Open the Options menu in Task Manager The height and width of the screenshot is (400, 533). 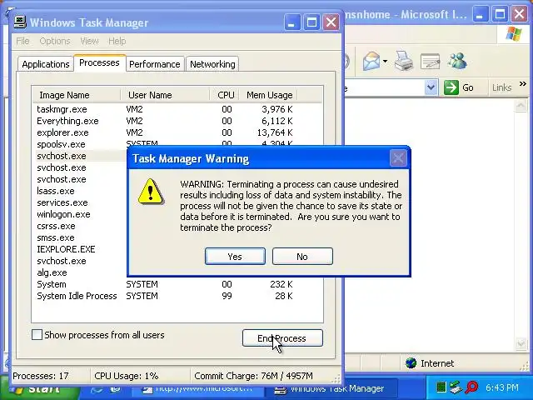[x=55, y=41]
